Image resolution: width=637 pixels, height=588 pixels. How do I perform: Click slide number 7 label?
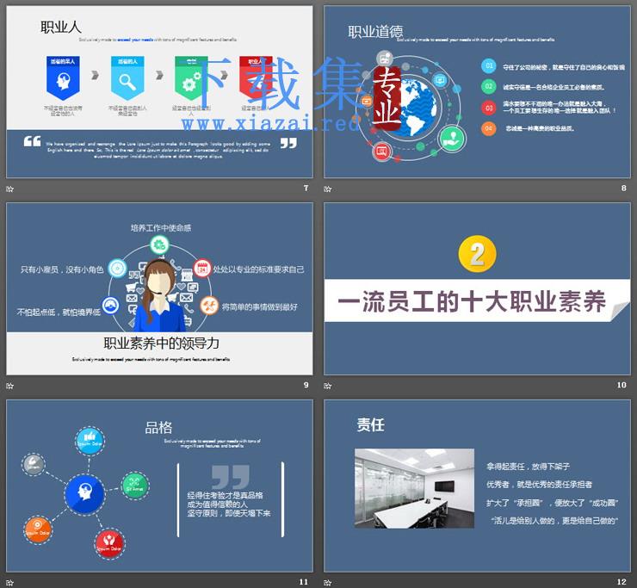tap(306, 188)
